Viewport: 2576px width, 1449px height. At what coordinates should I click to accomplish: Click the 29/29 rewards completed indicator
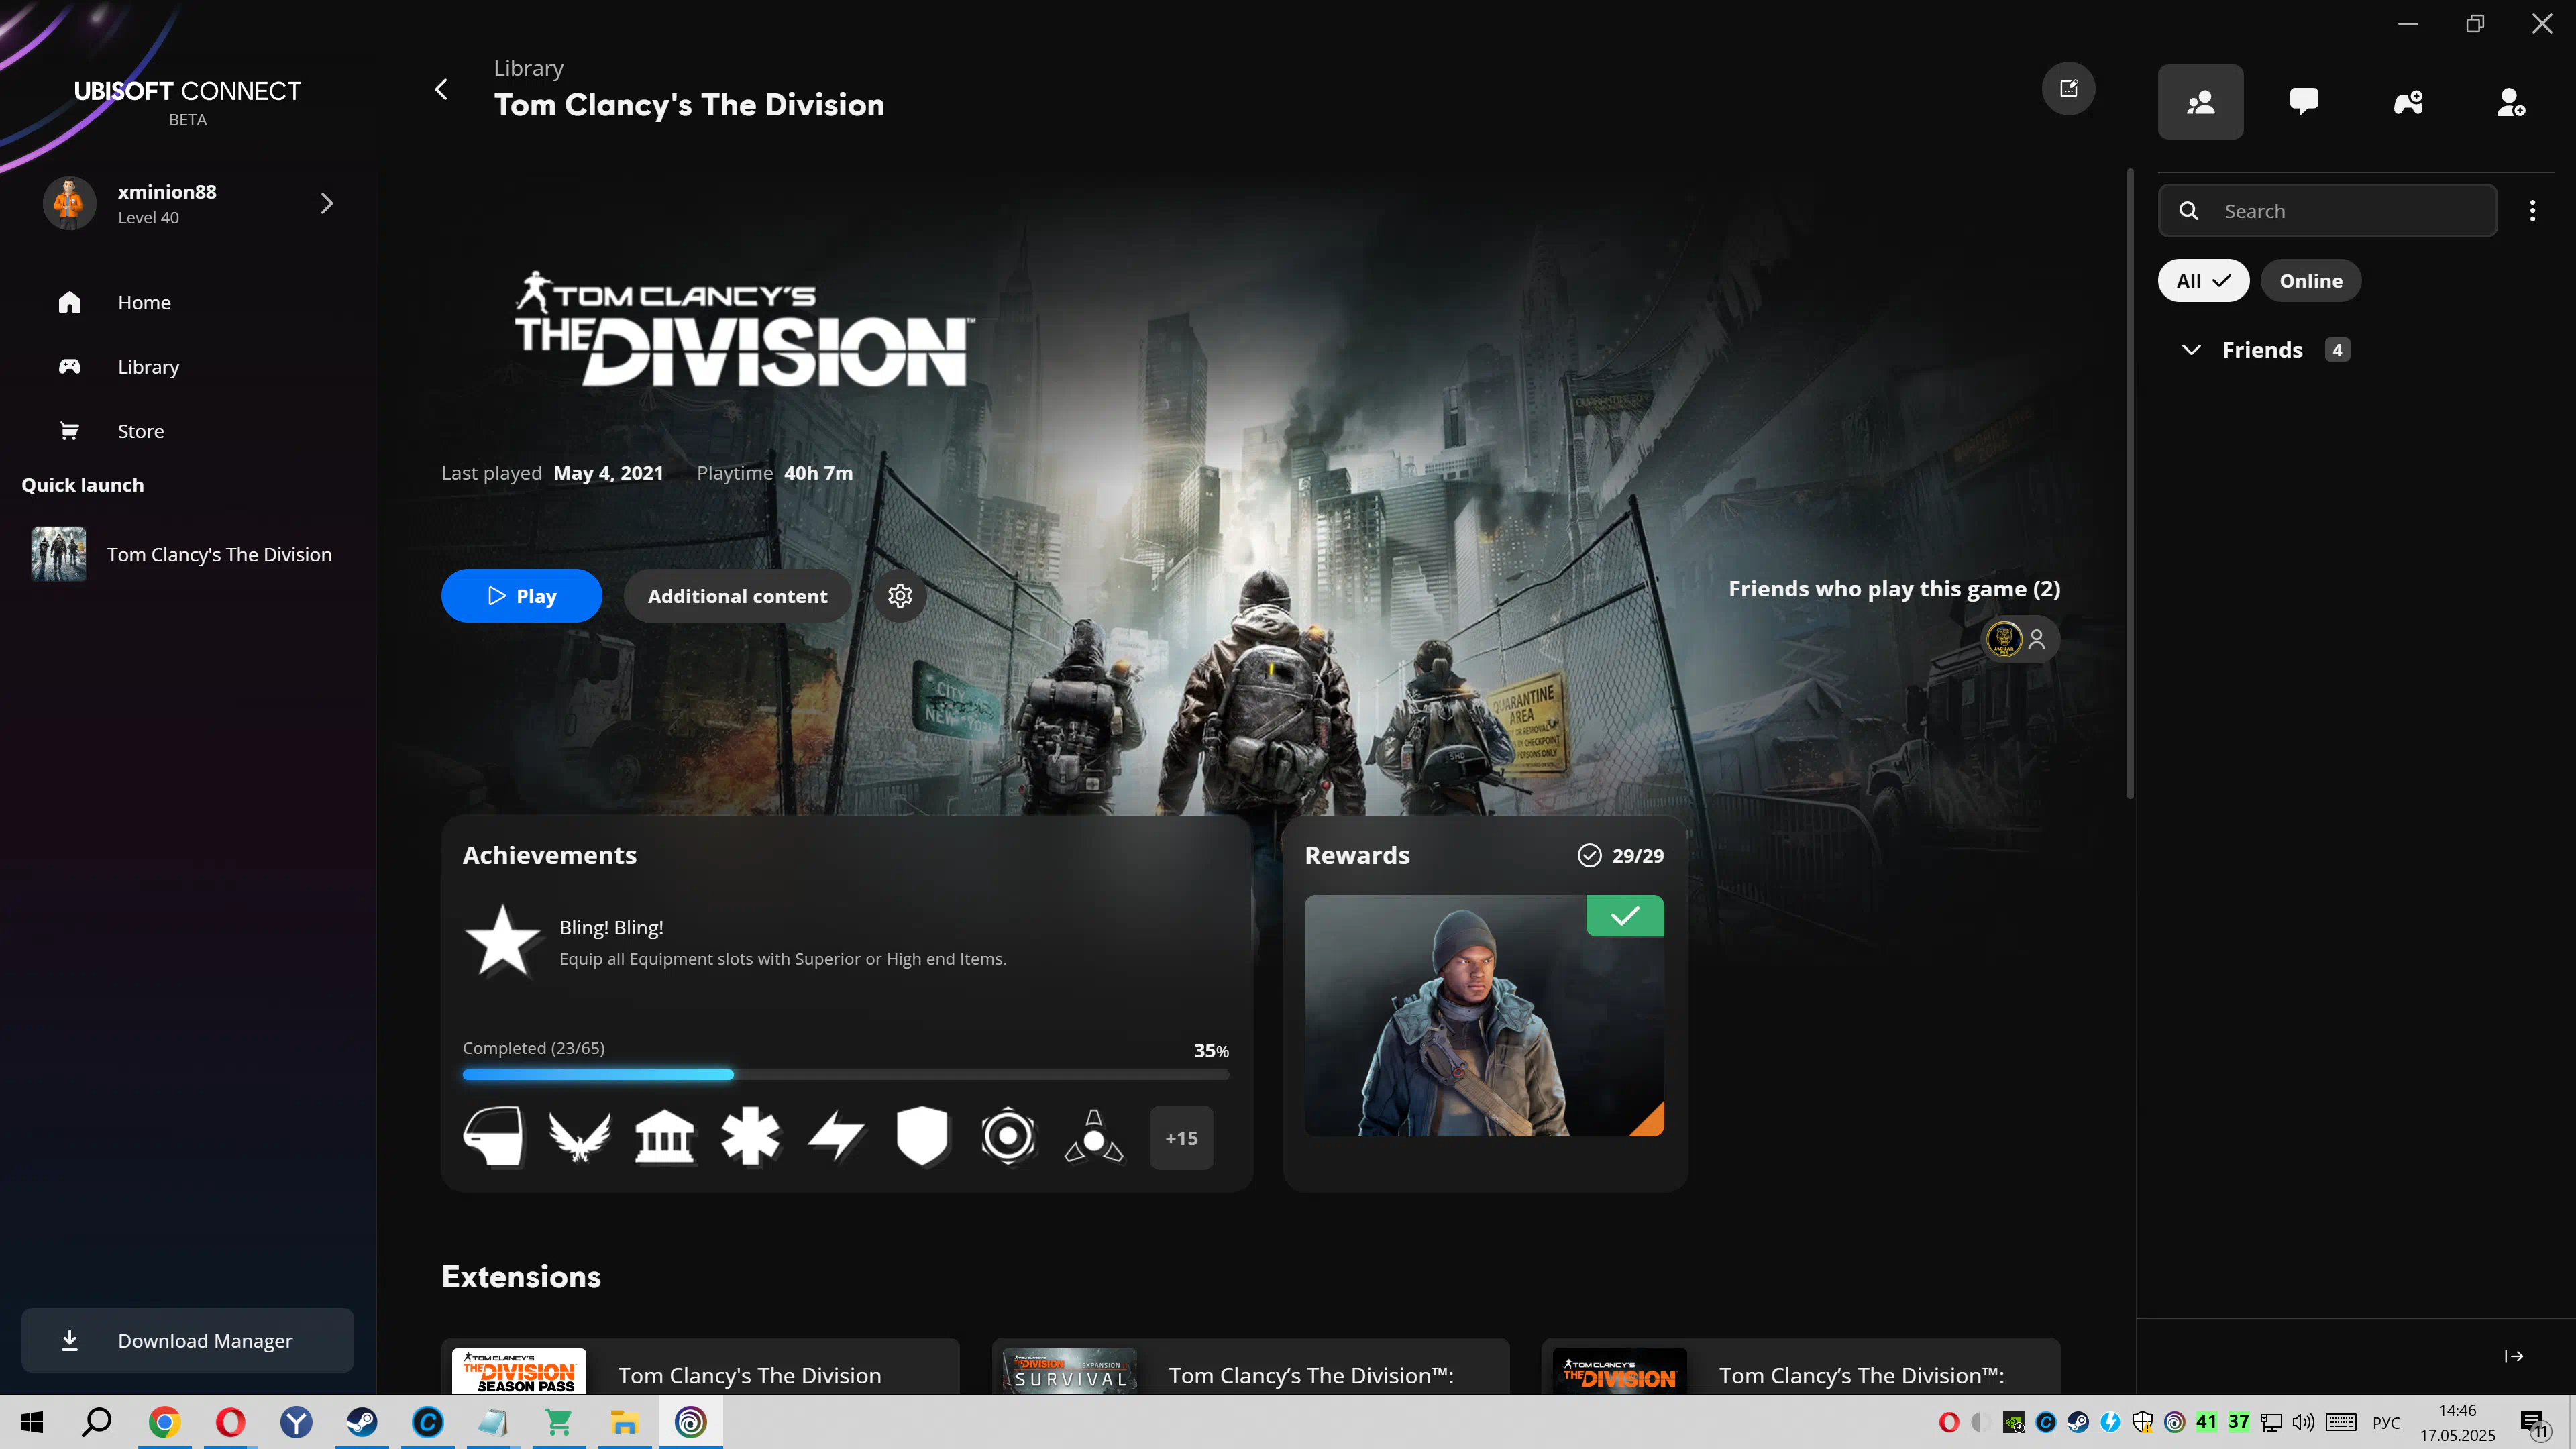pyautogui.click(x=1621, y=856)
